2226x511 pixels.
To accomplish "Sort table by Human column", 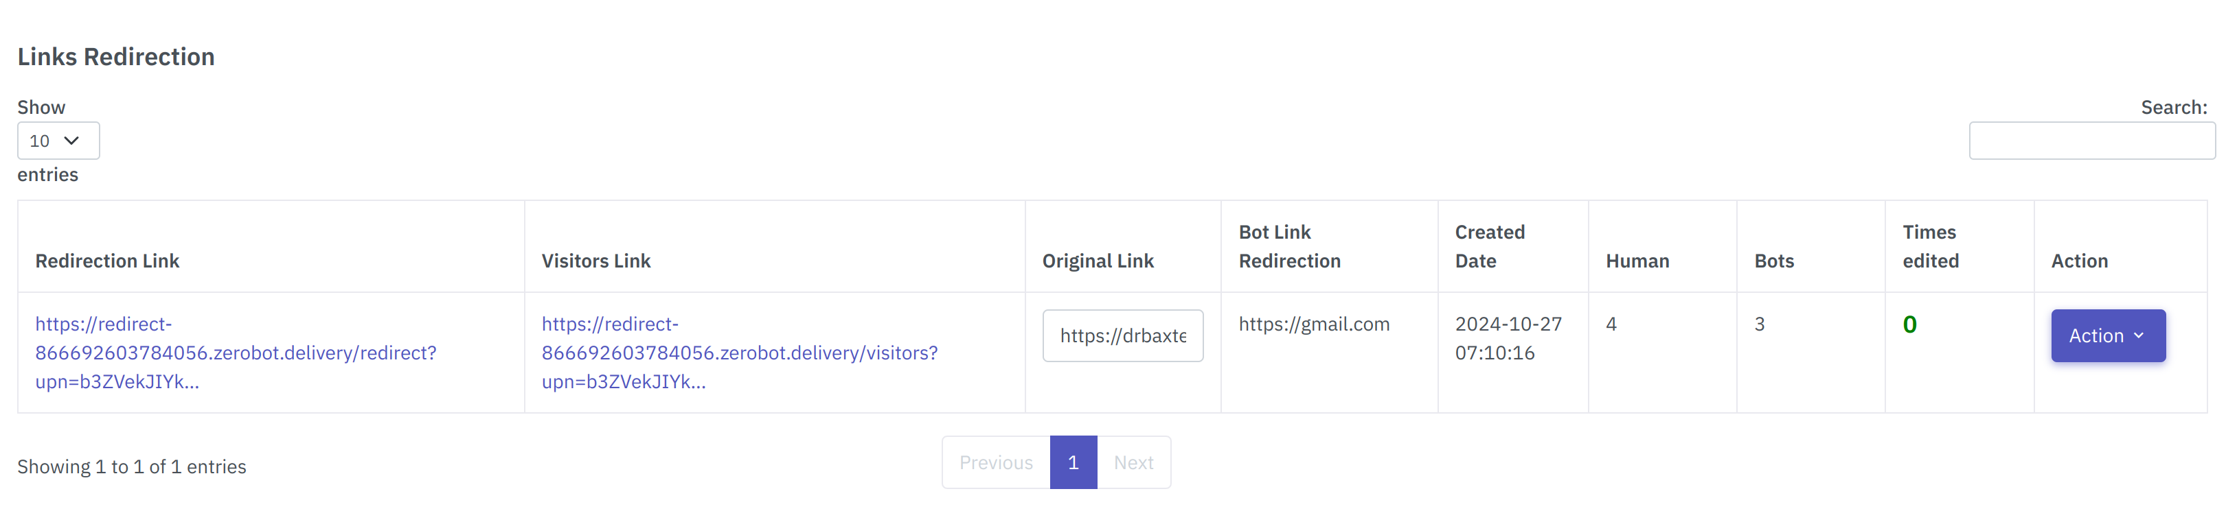I will coord(1637,260).
